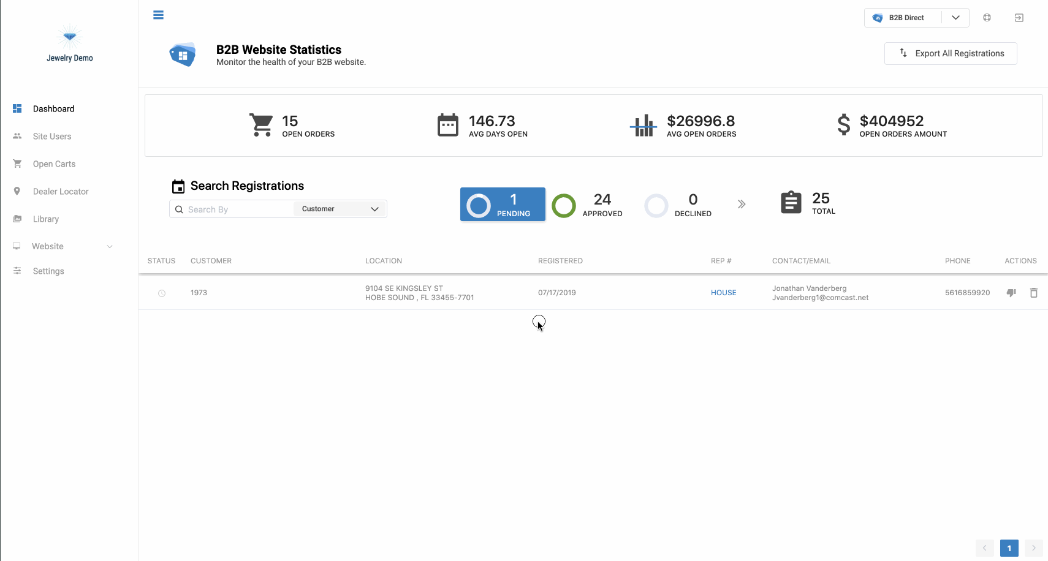Filter by 24 Approved registrations
1048x561 pixels.
point(588,206)
